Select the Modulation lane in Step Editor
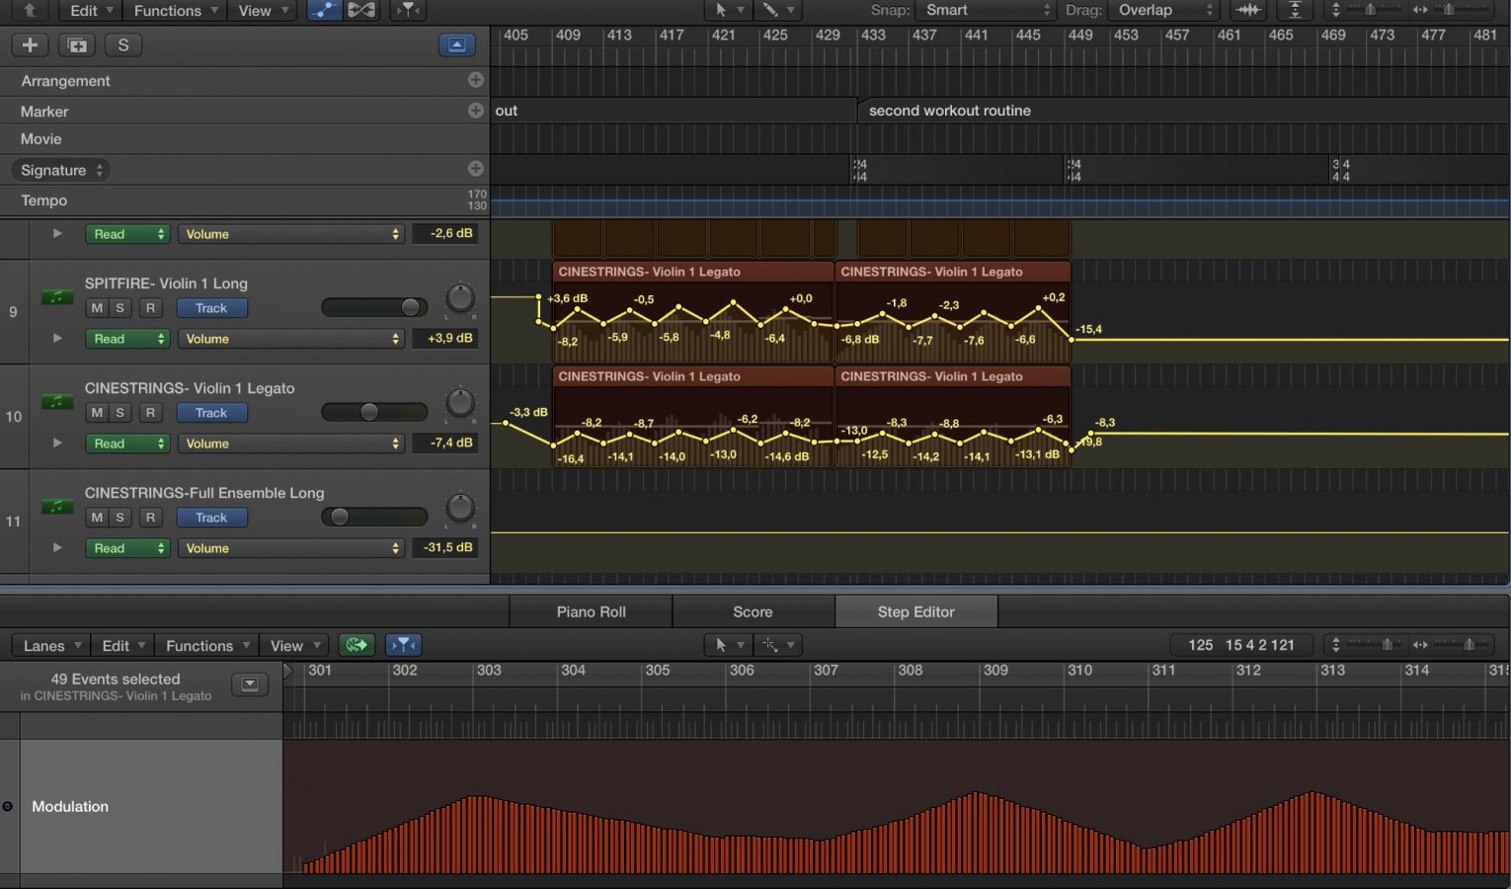The height and width of the screenshot is (889, 1511). tap(69, 806)
